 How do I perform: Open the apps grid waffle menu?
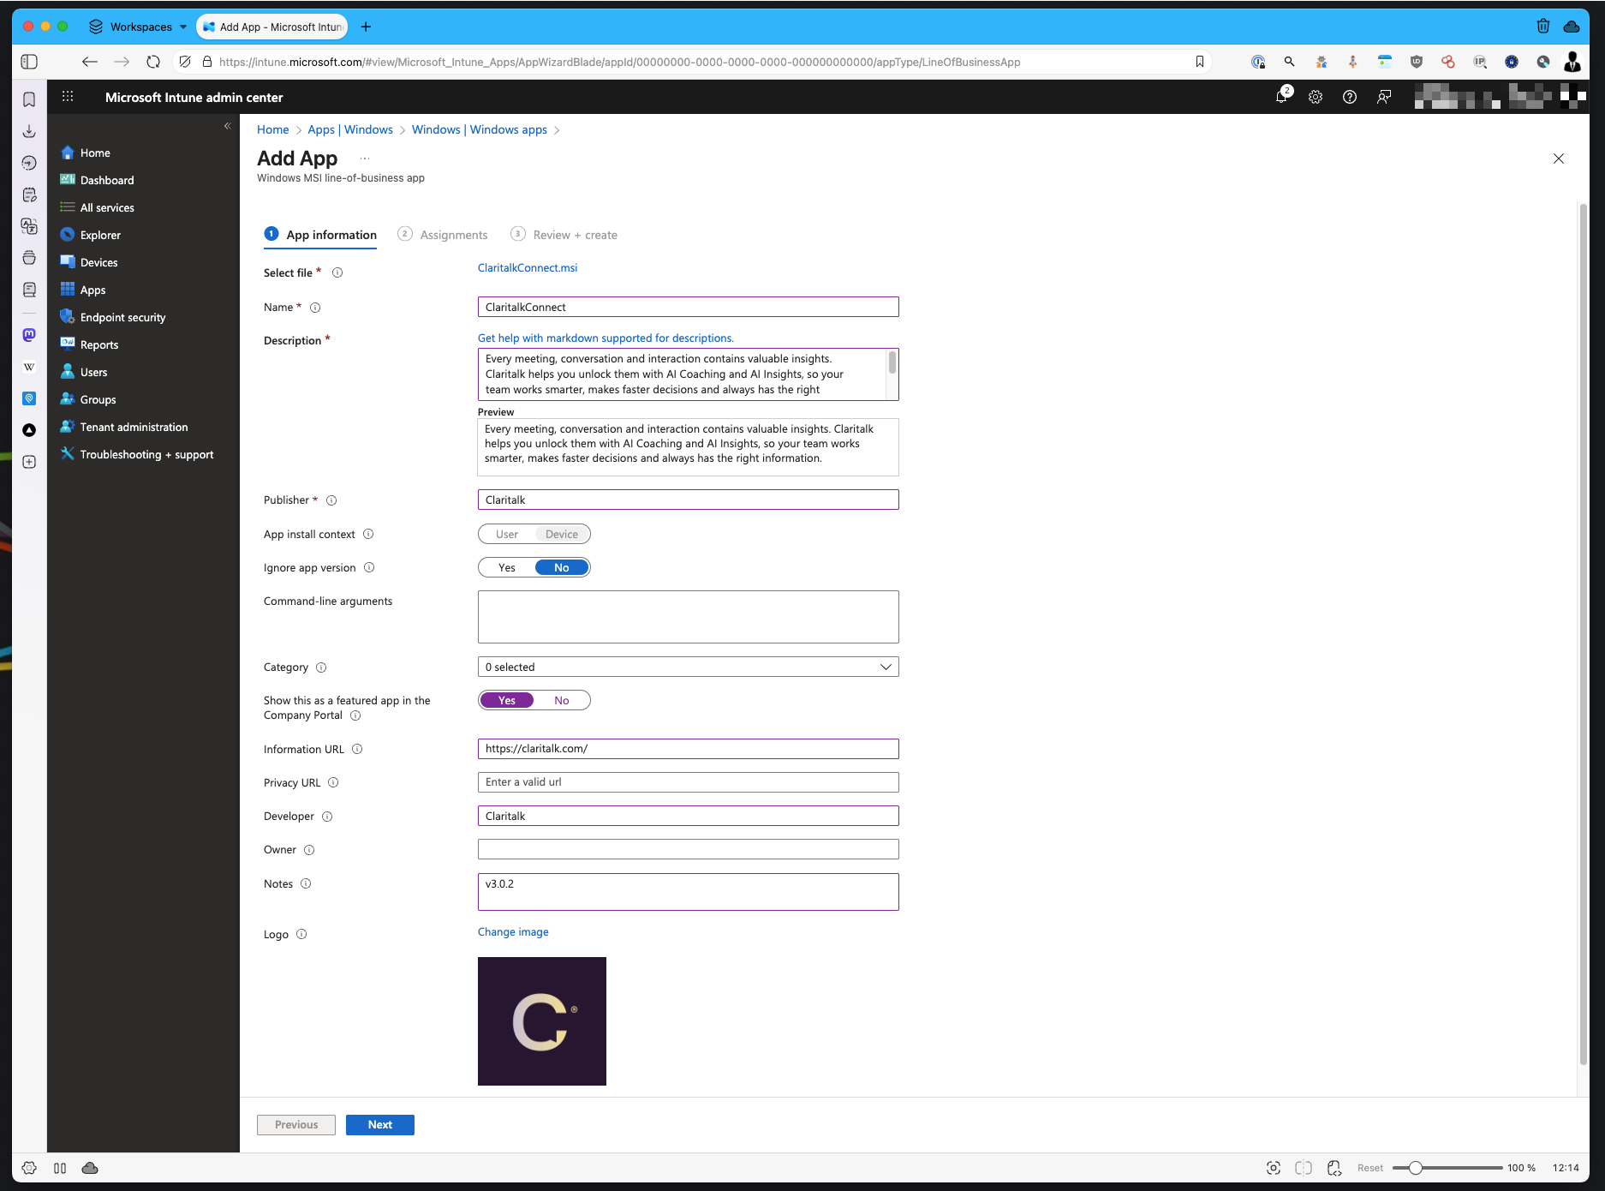click(68, 97)
